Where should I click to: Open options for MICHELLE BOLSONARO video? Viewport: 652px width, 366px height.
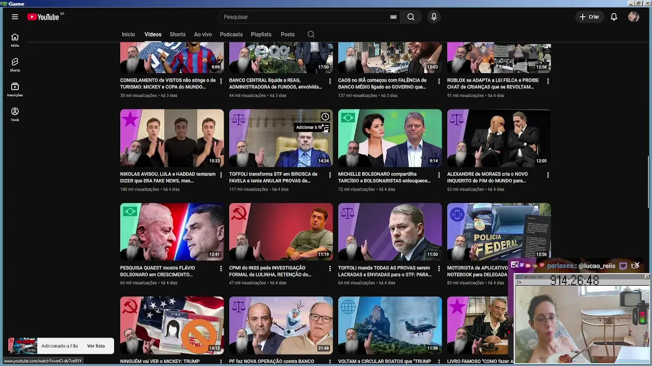pos(439,175)
